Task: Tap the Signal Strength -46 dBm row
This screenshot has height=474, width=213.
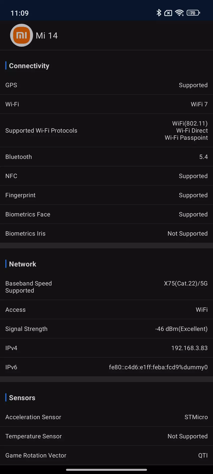Action: (x=107, y=329)
